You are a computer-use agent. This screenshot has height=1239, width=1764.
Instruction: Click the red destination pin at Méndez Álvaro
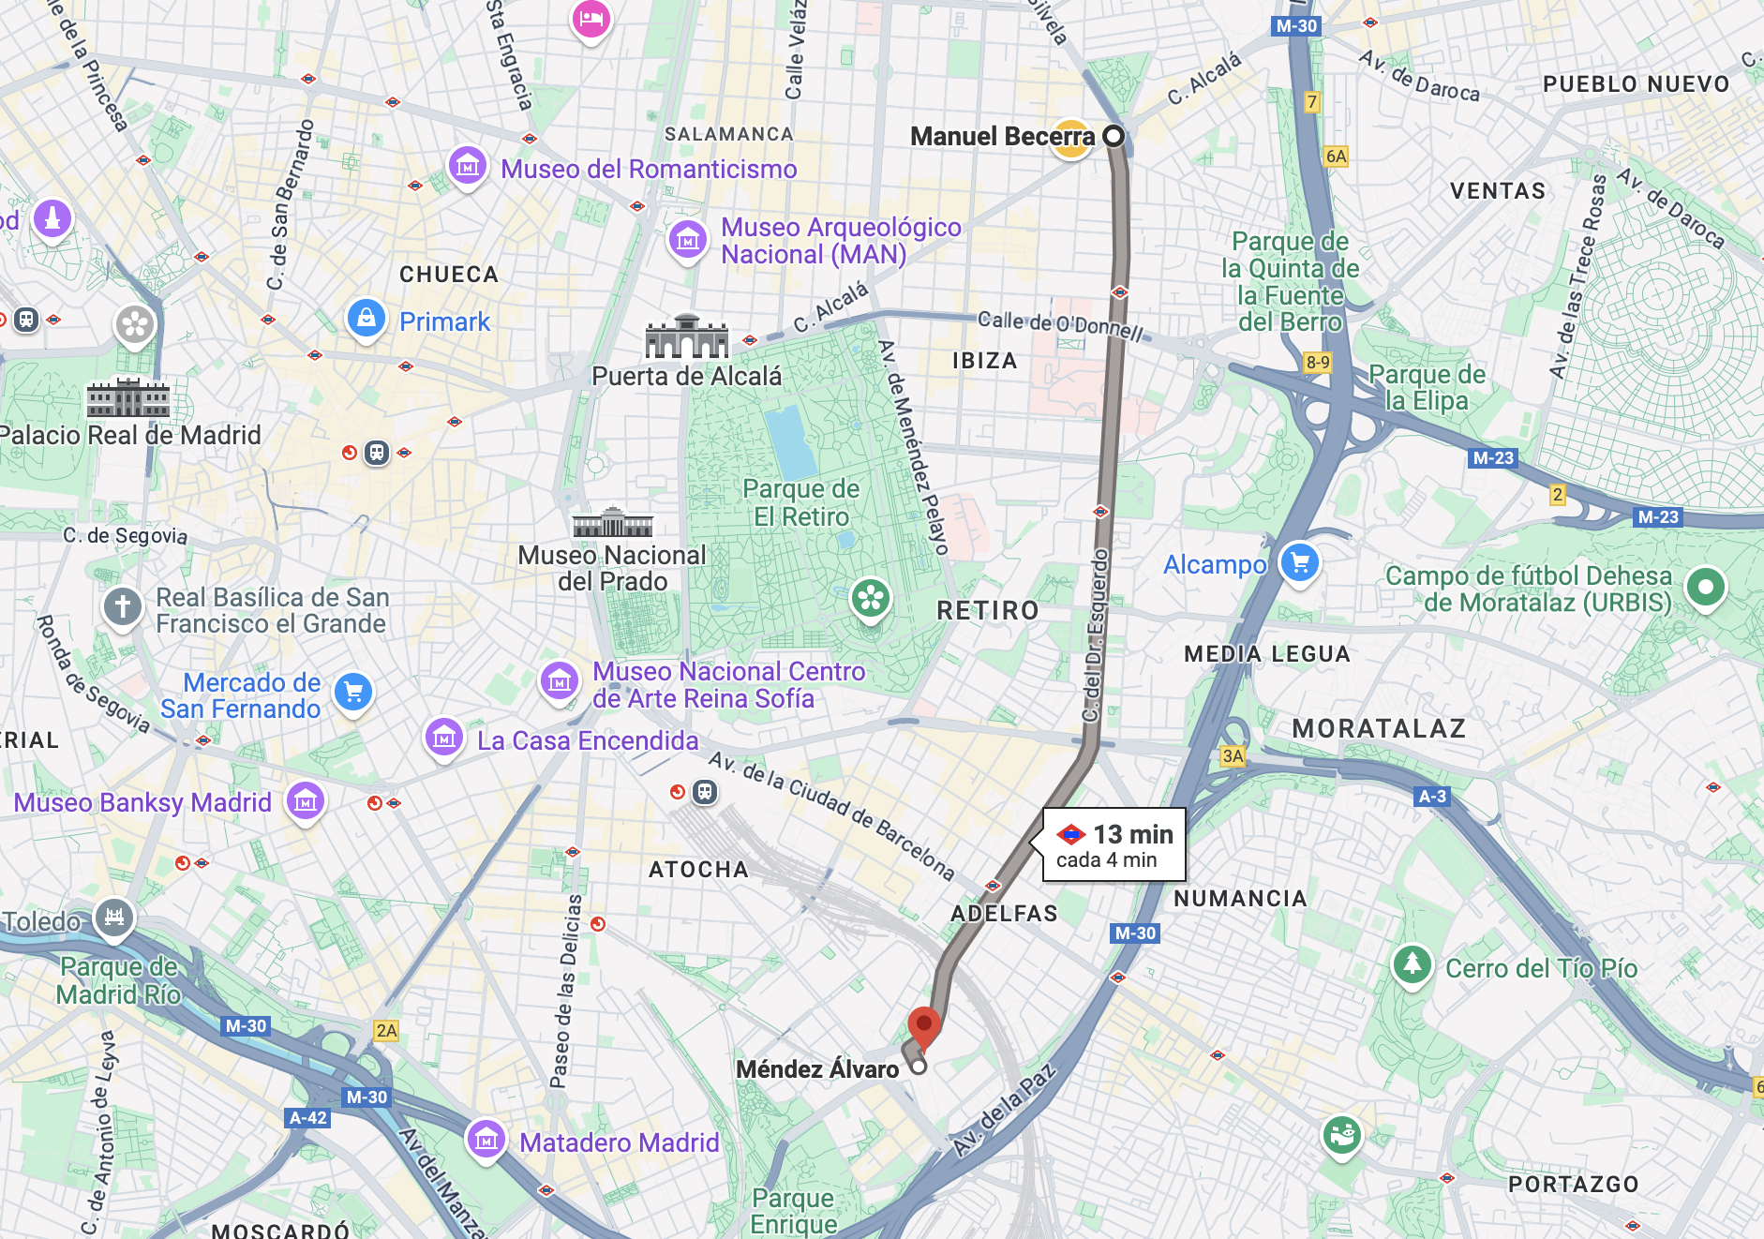pos(924,1028)
